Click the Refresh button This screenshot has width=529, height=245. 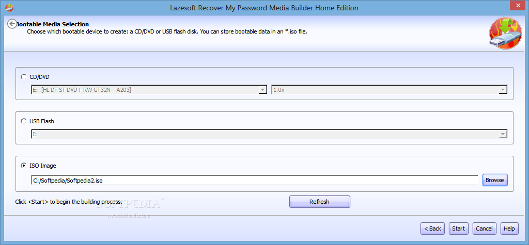coord(319,202)
